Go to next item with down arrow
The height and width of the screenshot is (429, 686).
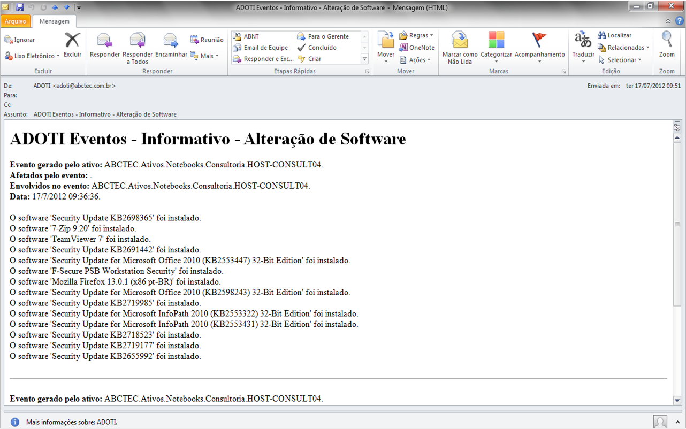(66, 7)
